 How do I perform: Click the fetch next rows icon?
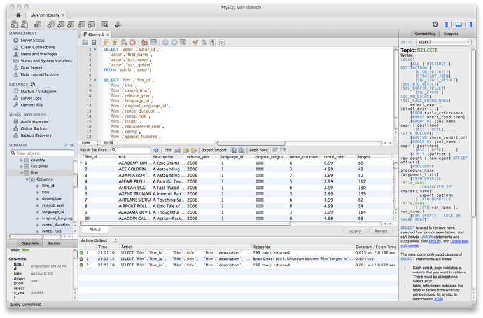pyautogui.click(x=275, y=150)
